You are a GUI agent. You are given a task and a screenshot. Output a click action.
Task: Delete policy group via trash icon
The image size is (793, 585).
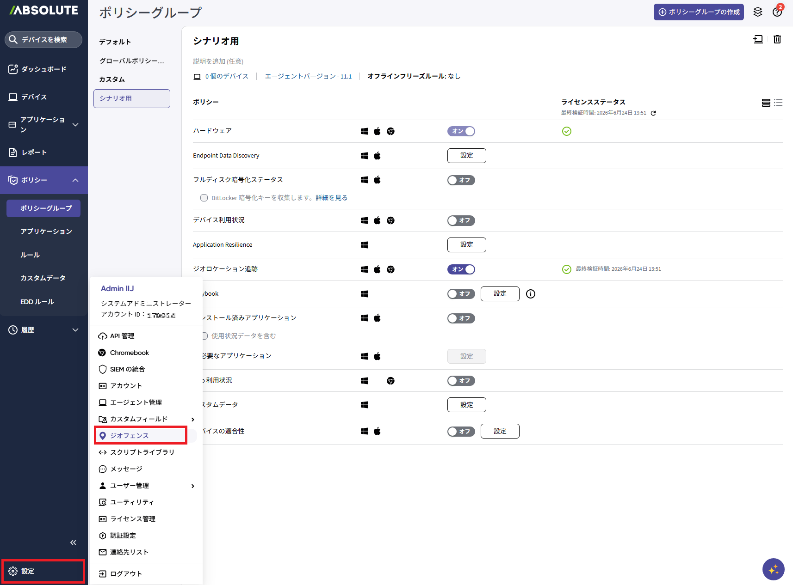(x=777, y=39)
